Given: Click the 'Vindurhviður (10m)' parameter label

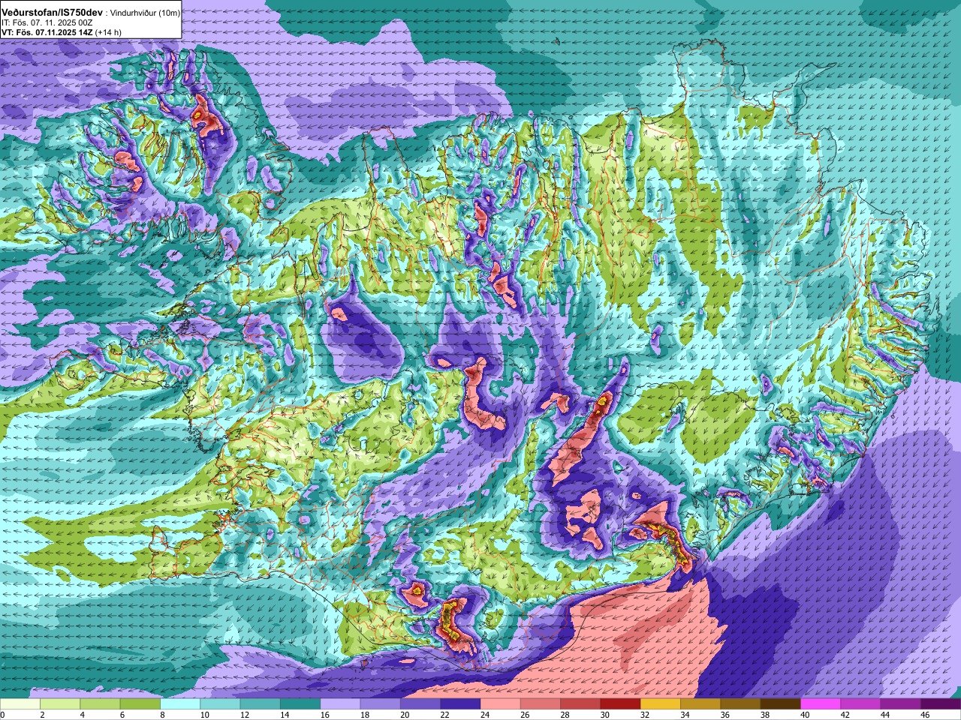Looking at the screenshot, I should [145, 13].
